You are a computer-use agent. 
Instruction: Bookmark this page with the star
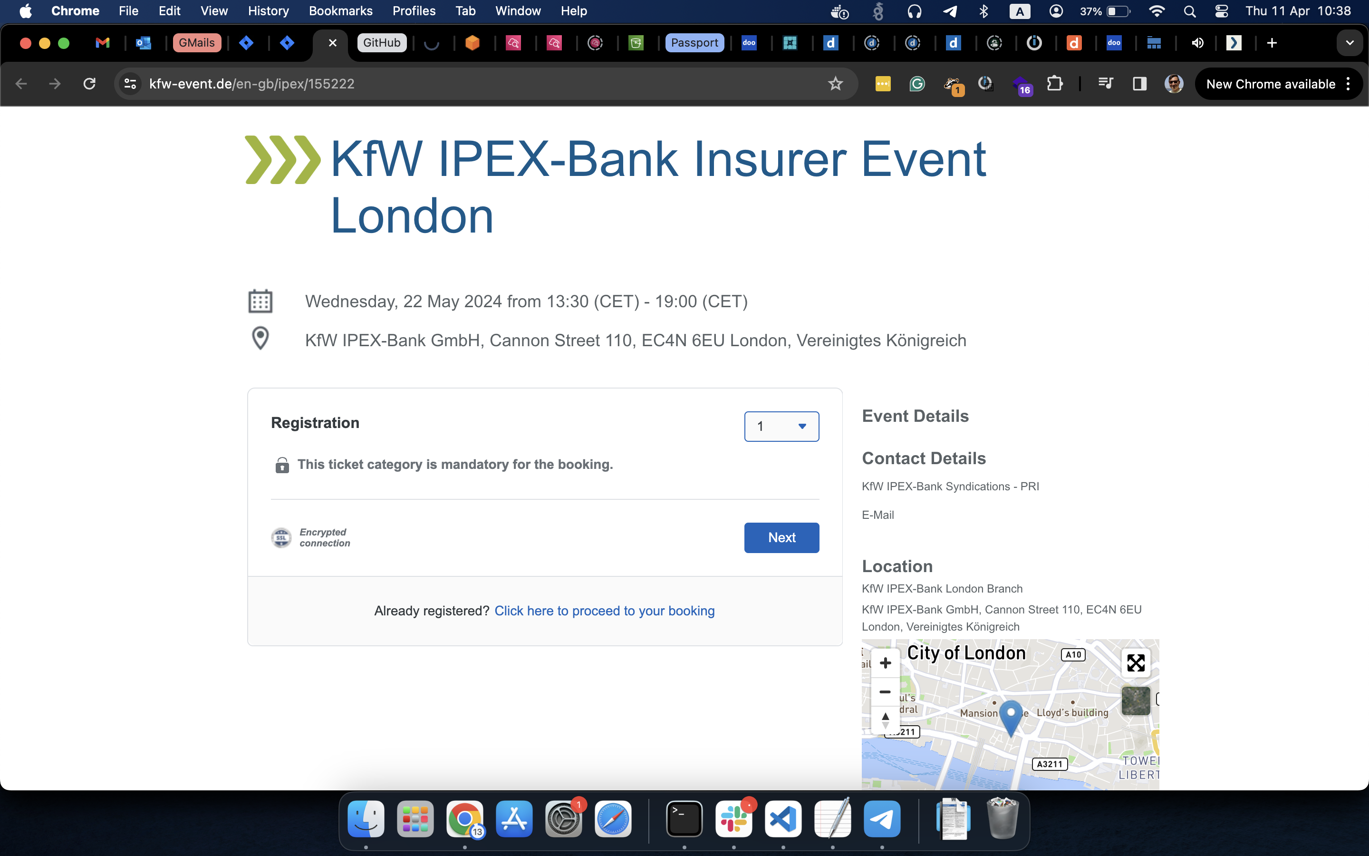click(836, 84)
